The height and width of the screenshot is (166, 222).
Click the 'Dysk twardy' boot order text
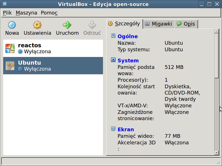click(x=180, y=99)
